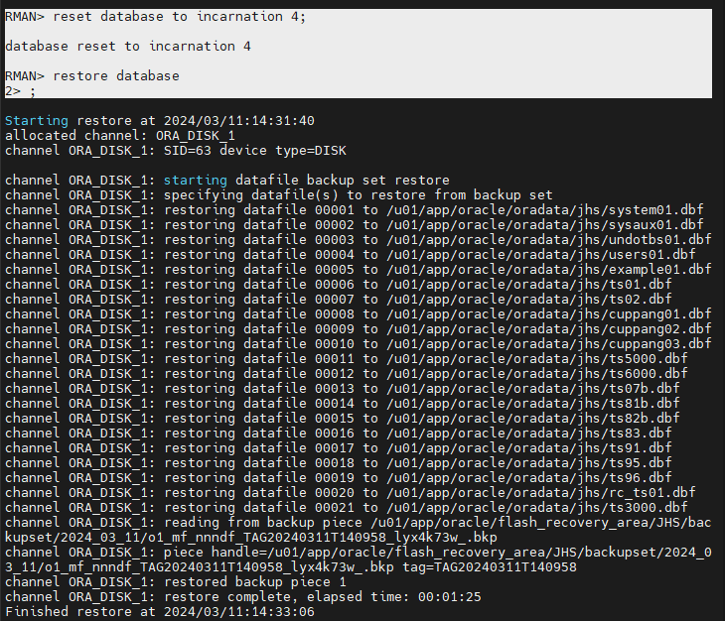
Task: Click the ts91.dbf datafile 00017 line
Action: (x=339, y=447)
